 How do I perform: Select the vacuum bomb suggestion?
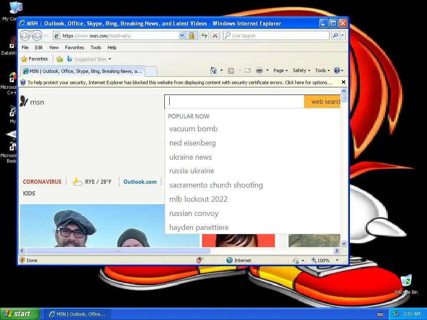click(x=193, y=129)
